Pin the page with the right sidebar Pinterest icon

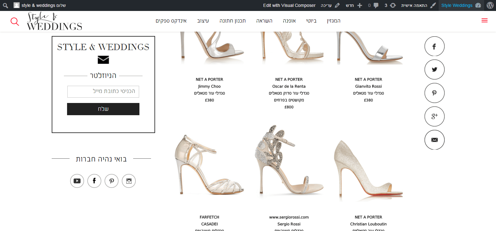[434, 93]
